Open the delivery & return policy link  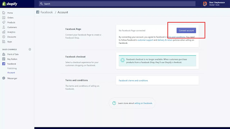point(165,40)
